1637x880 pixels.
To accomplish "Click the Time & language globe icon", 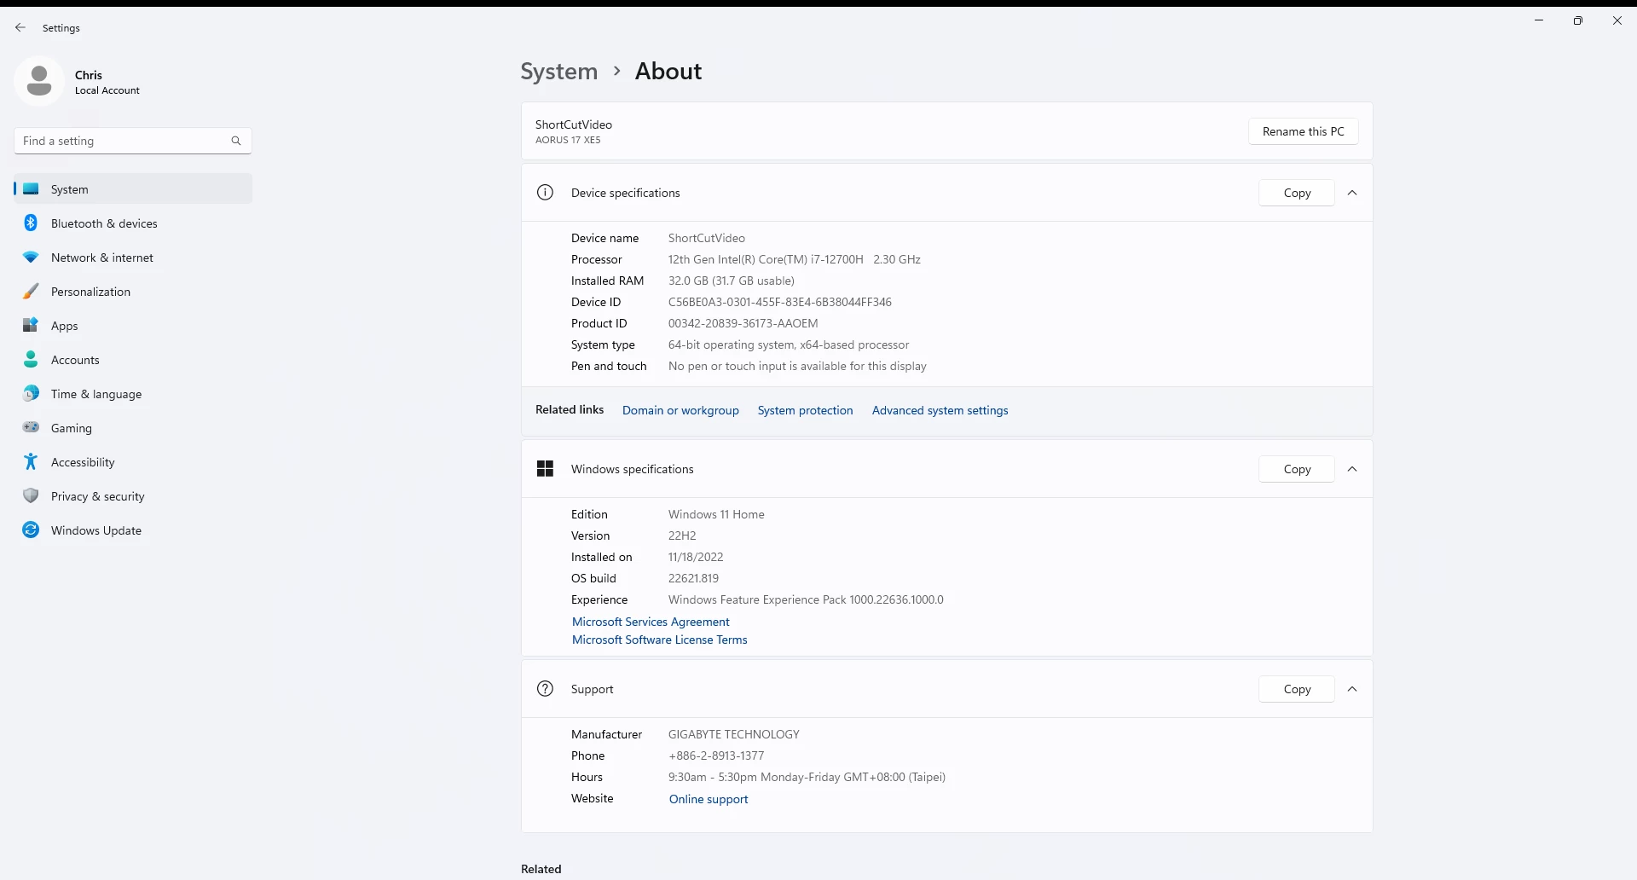I will coord(31,394).
